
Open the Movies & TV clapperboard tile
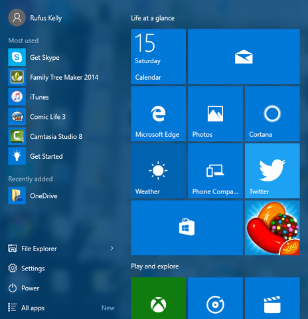click(x=272, y=298)
